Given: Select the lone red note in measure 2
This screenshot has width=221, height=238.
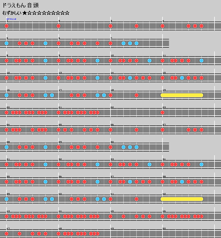Looking at the screenshot, I should coord(58,26).
